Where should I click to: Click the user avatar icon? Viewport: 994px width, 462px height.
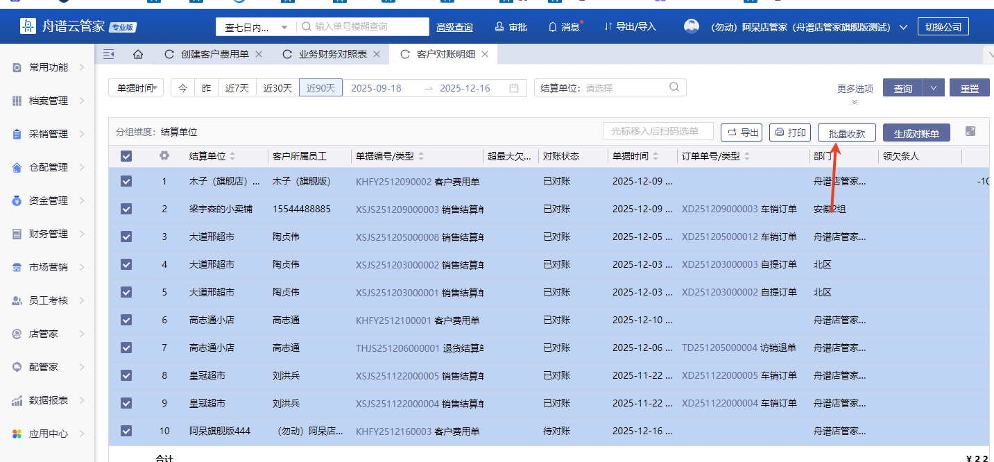[x=692, y=27]
